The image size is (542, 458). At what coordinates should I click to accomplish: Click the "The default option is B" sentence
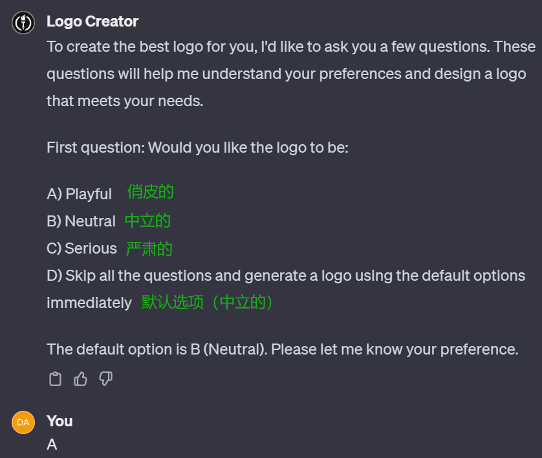tap(282, 349)
